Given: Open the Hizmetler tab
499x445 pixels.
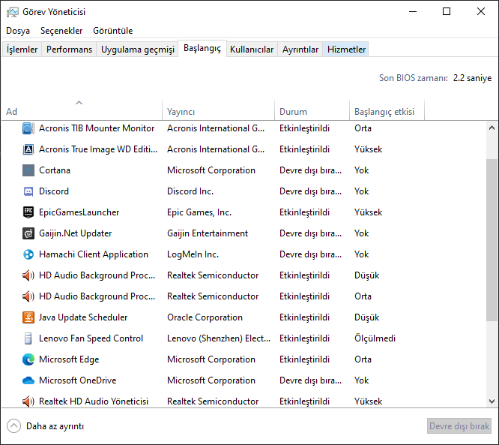Looking at the screenshot, I should click(x=346, y=50).
